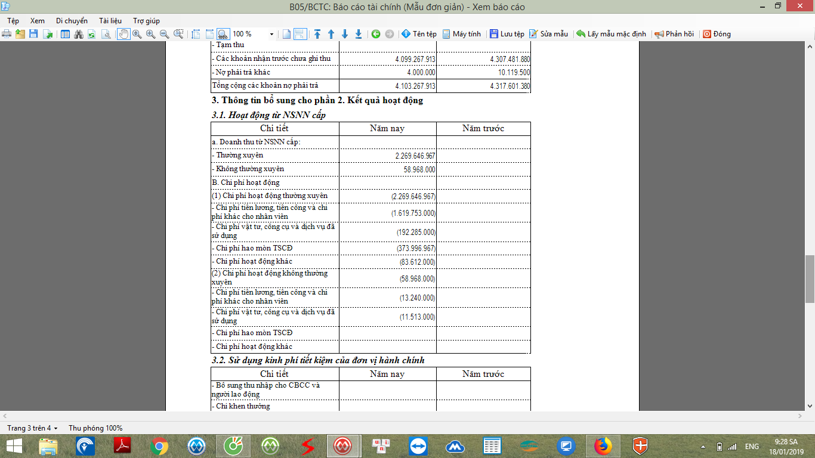Open the binoculars Find tool
This screenshot has width=815, height=458.
pyautogui.click(x=78, y=34)
